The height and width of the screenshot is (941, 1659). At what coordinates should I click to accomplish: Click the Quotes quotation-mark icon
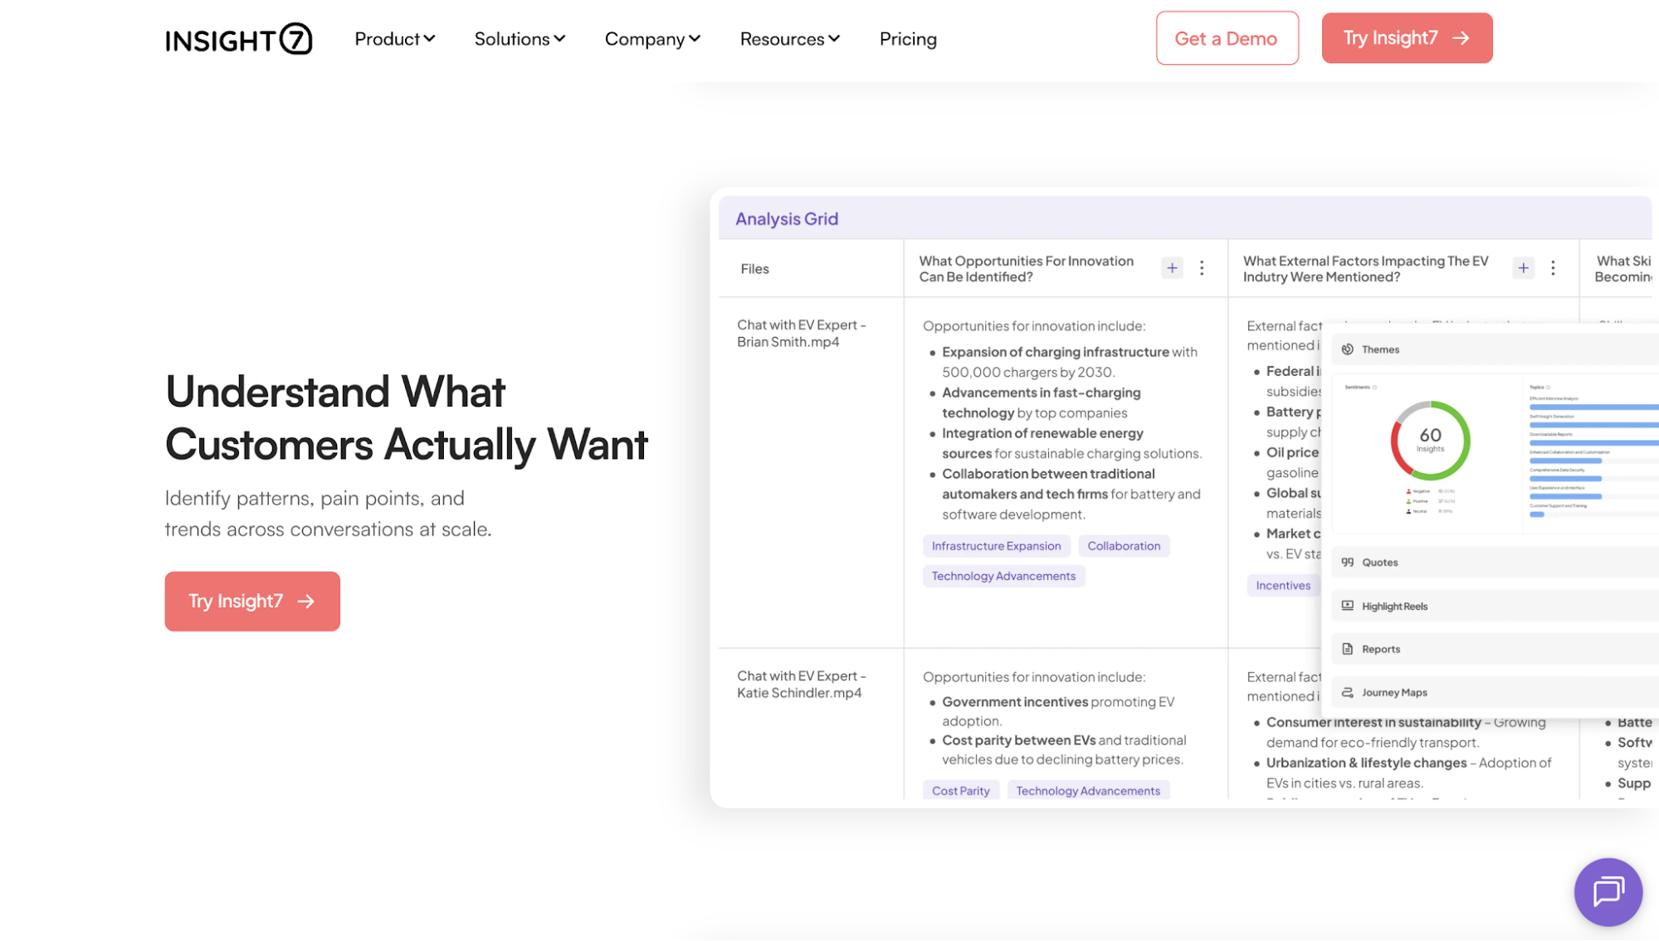[x=1348, y=562]
